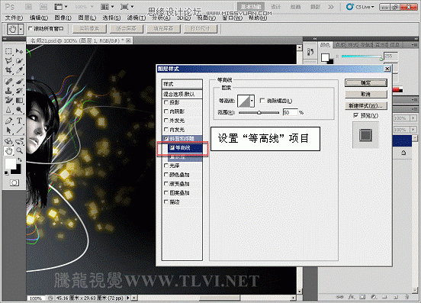The height and width of the screenshot is (303, 421).
Task: Open the History panel icon in the dock
Action: coord(310,52)
